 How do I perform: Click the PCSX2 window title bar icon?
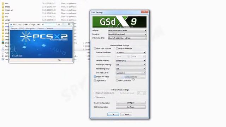pyautogui.click(x=11, y=24)
